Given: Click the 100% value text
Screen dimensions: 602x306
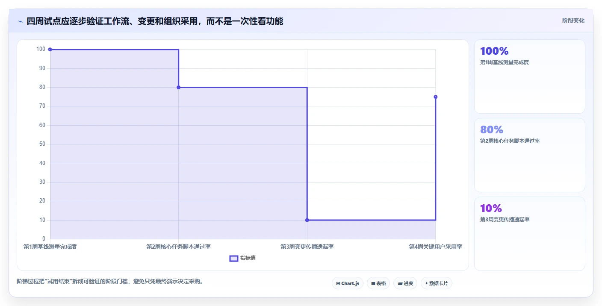Looking at the screenshot, I should (494, 51).
